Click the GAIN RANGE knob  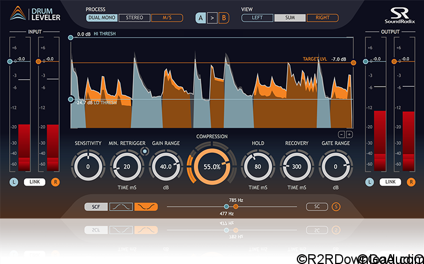click(166, 167)
